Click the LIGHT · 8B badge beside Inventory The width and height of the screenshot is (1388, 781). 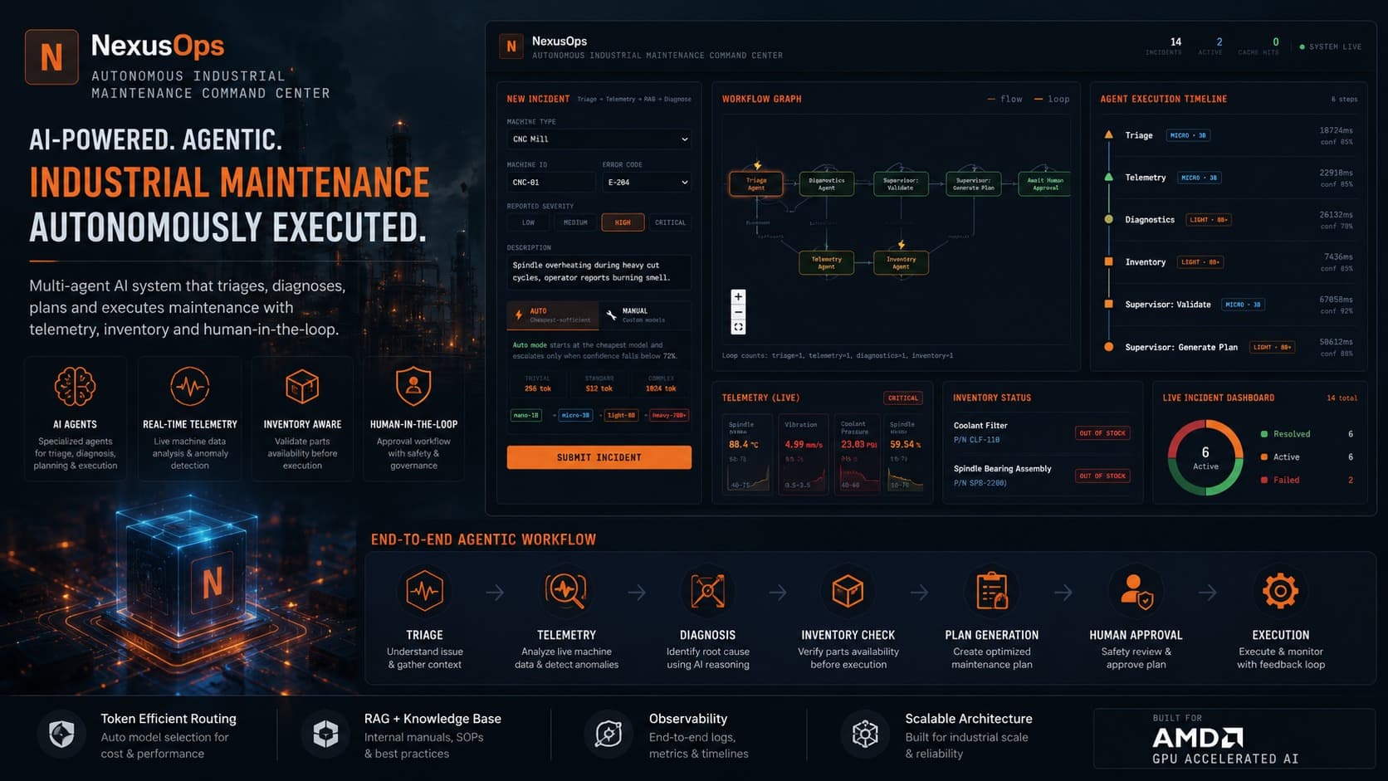pos(1200,262)
